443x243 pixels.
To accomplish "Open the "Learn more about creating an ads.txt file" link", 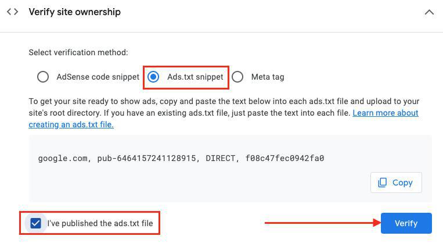I will (385, 113).
